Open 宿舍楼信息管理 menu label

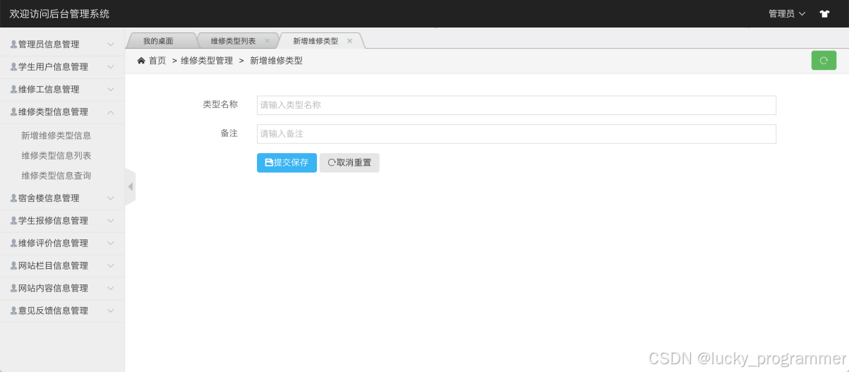pyautogui.click(x=49, y=198)
